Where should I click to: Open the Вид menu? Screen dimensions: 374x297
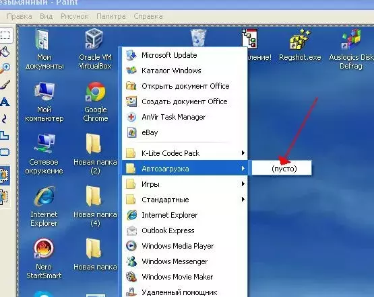pyautogui.click(x=46, y=16)
